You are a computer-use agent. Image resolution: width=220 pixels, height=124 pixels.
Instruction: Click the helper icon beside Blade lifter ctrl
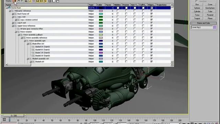[30, 44]
